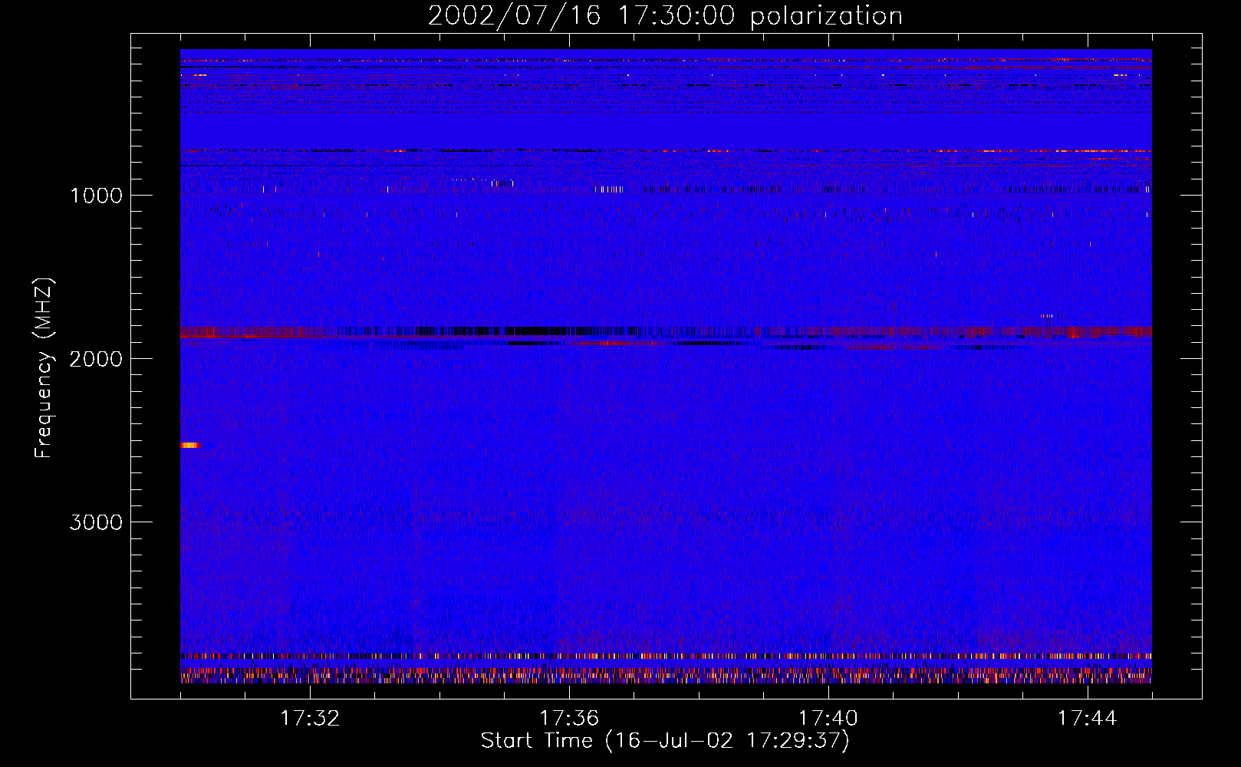
Task: Click the plot title '2002/07/16 17:30:00 polarization'
Action: point(665,16)
